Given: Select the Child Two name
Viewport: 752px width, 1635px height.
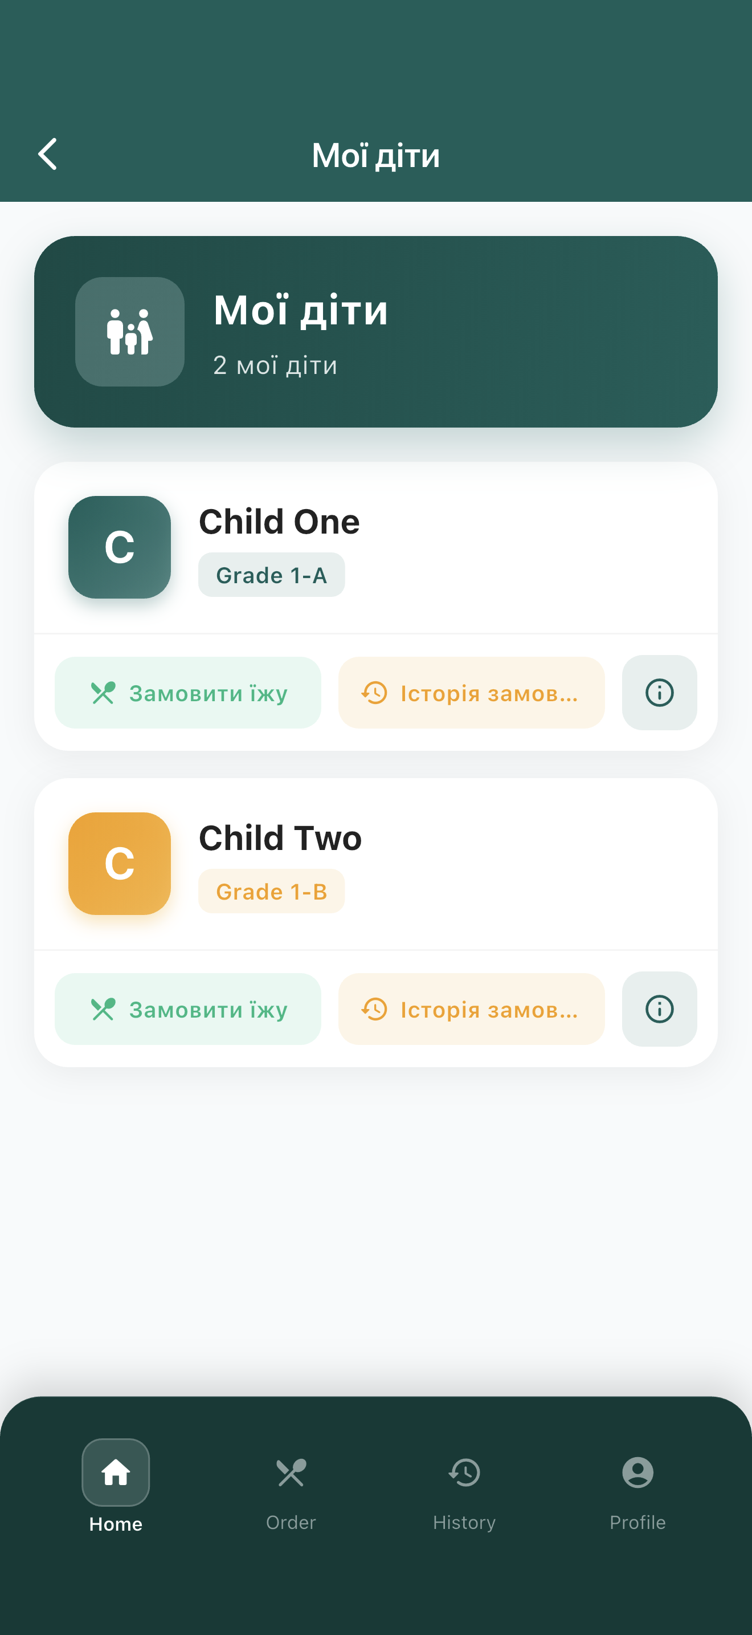Looking at the screenshot, I should [x=280, y=838].
